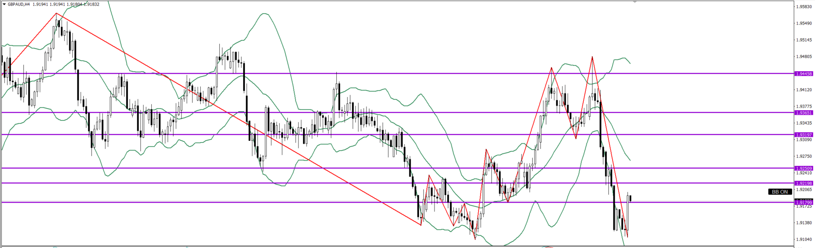Click the gray chart shift triangle marker
The height and width of the screenshot is (248, 815).
pos(635,2)
